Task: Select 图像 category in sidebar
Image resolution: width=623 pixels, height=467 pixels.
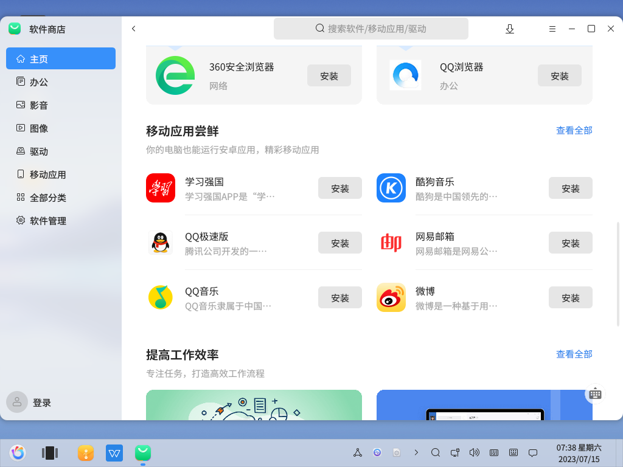Action: [x=61, y=128]
